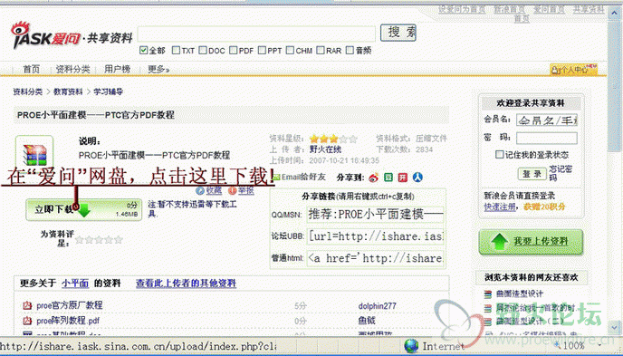
Task: Check the RAR filter checkbox
Action: point(321,51)
